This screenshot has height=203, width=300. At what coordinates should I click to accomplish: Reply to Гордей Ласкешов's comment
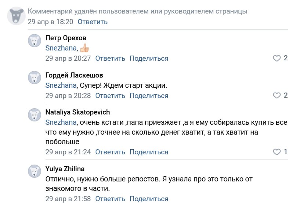click(x=110, y=95)
